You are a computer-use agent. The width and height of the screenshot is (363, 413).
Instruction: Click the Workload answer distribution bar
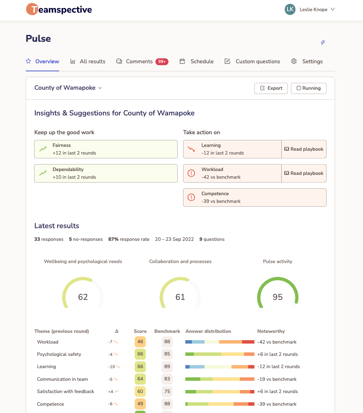220,342
